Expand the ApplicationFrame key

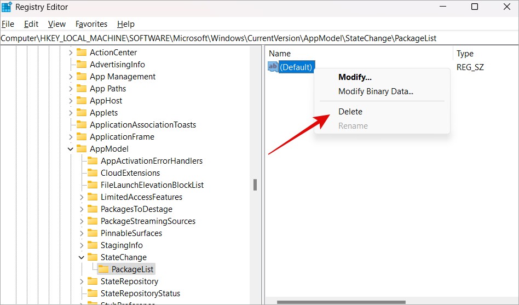point(71,136)
